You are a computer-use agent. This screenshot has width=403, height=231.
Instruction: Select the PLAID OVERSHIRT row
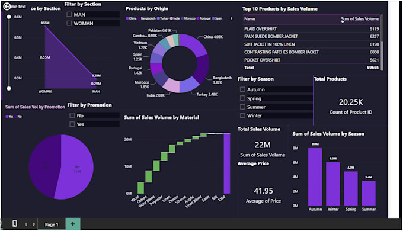point(311,29)
